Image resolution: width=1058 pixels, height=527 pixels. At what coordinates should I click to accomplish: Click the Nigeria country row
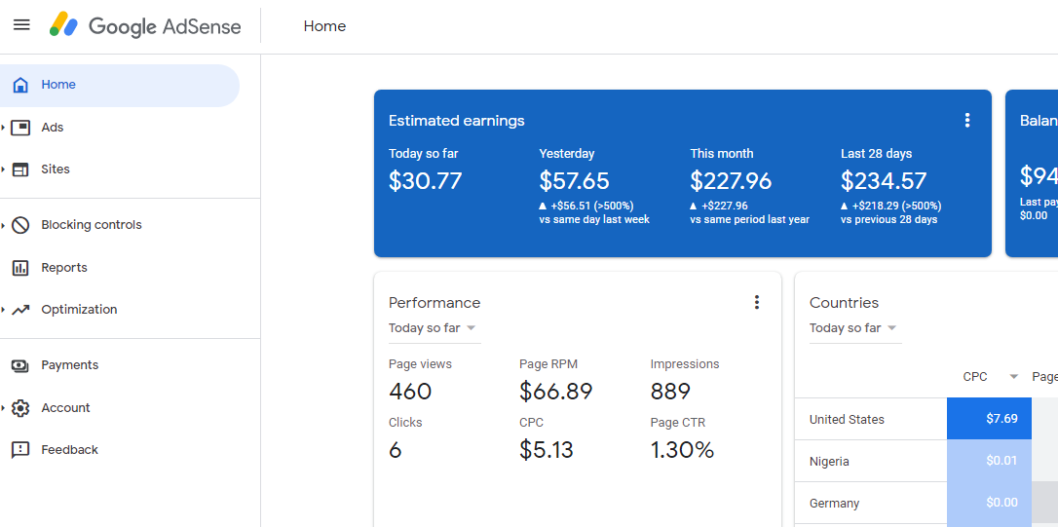pyautogui.click(x=926, y=461)
